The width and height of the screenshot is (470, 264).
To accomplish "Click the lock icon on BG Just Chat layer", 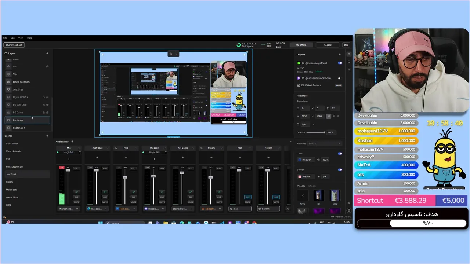I will 44,105.
